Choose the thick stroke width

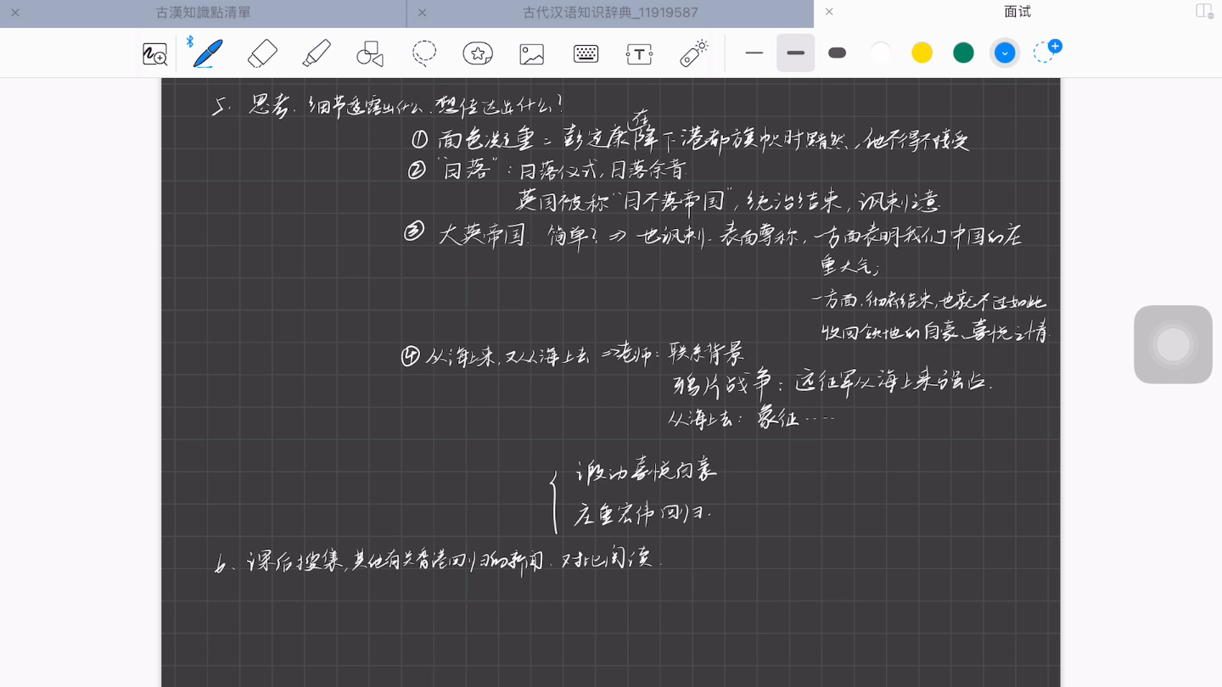pos(838,53)
